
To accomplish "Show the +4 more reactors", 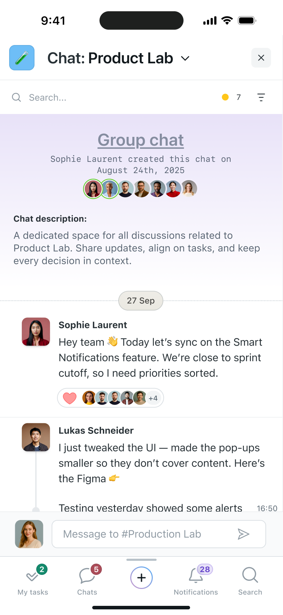I will pos(153,398).
